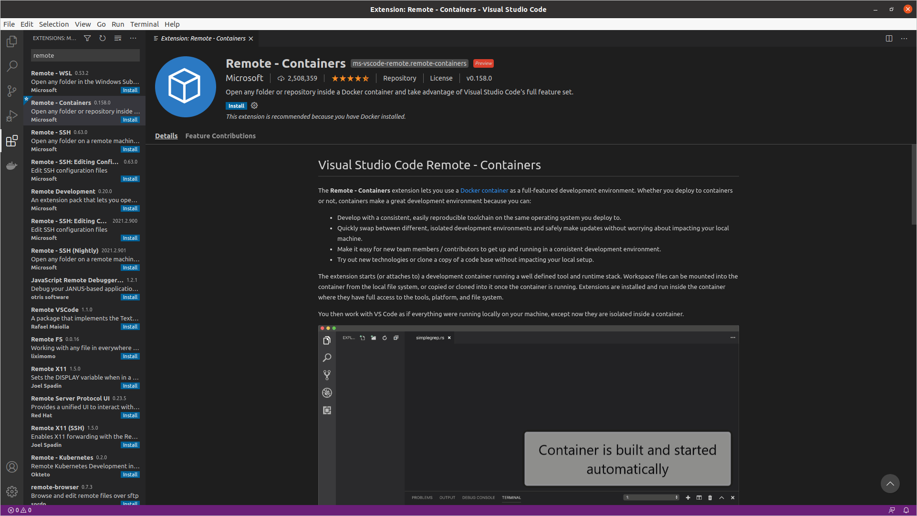Refresh the extensions list
917x516 pixels.
[103, 39]
